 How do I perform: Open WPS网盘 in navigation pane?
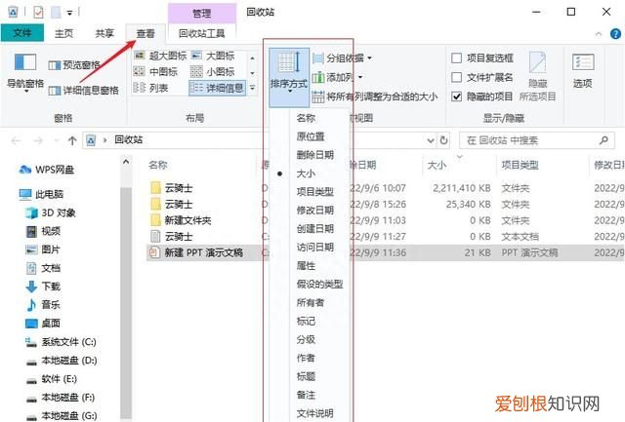[46, 170]
